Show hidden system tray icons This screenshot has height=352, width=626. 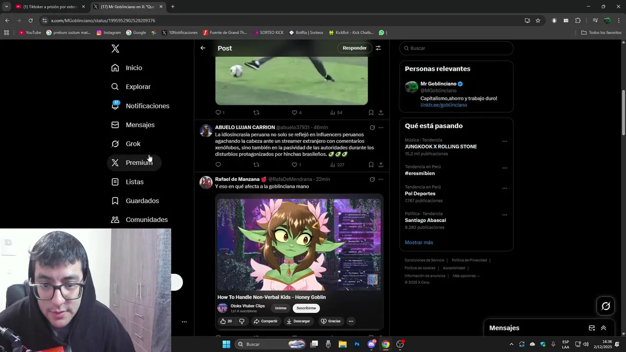(512, 344)
